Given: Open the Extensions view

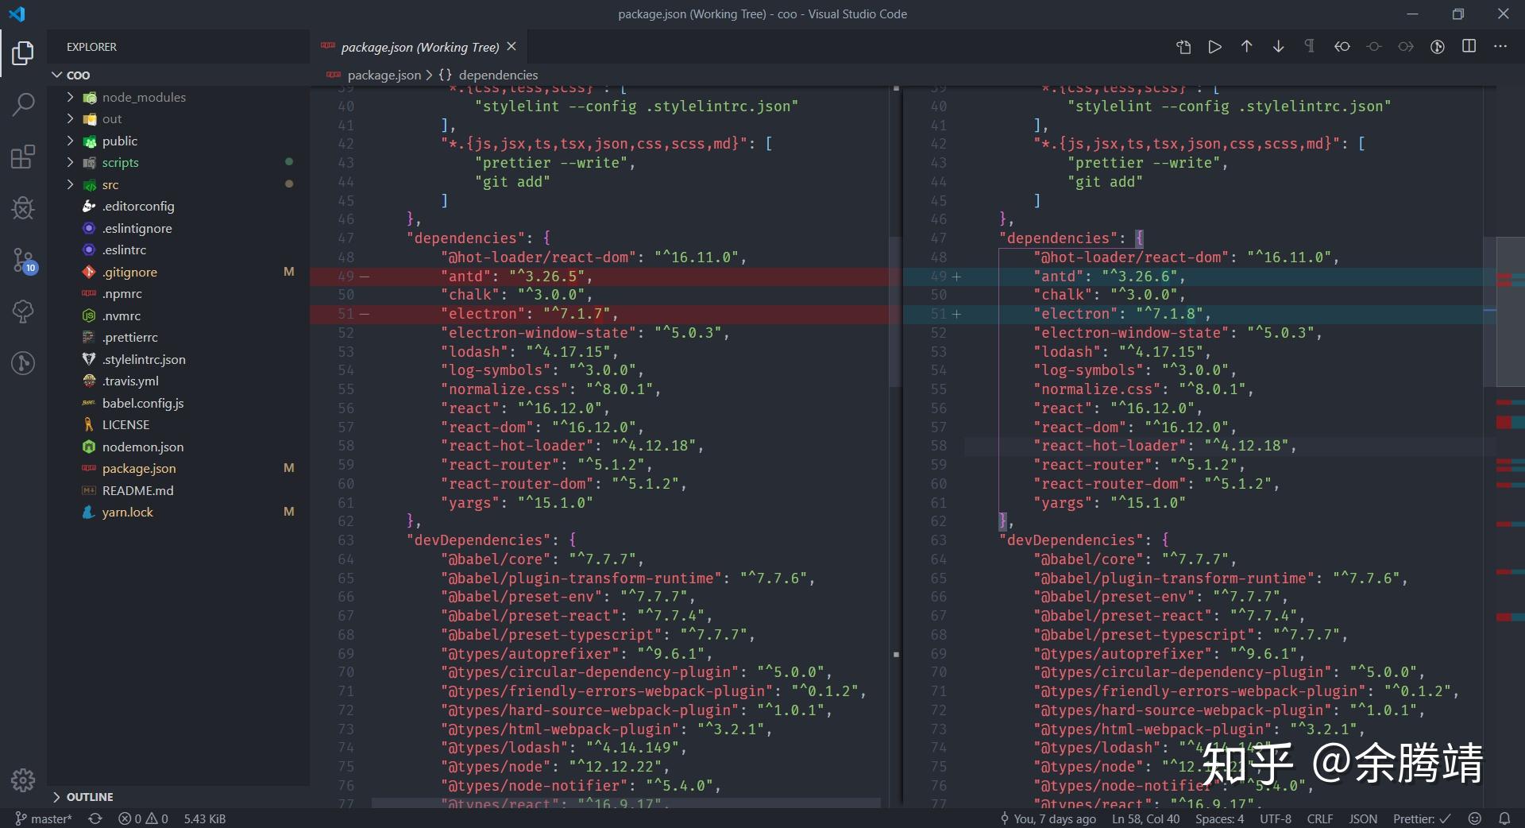Looking at the screenshot, I should coord(23,157).
